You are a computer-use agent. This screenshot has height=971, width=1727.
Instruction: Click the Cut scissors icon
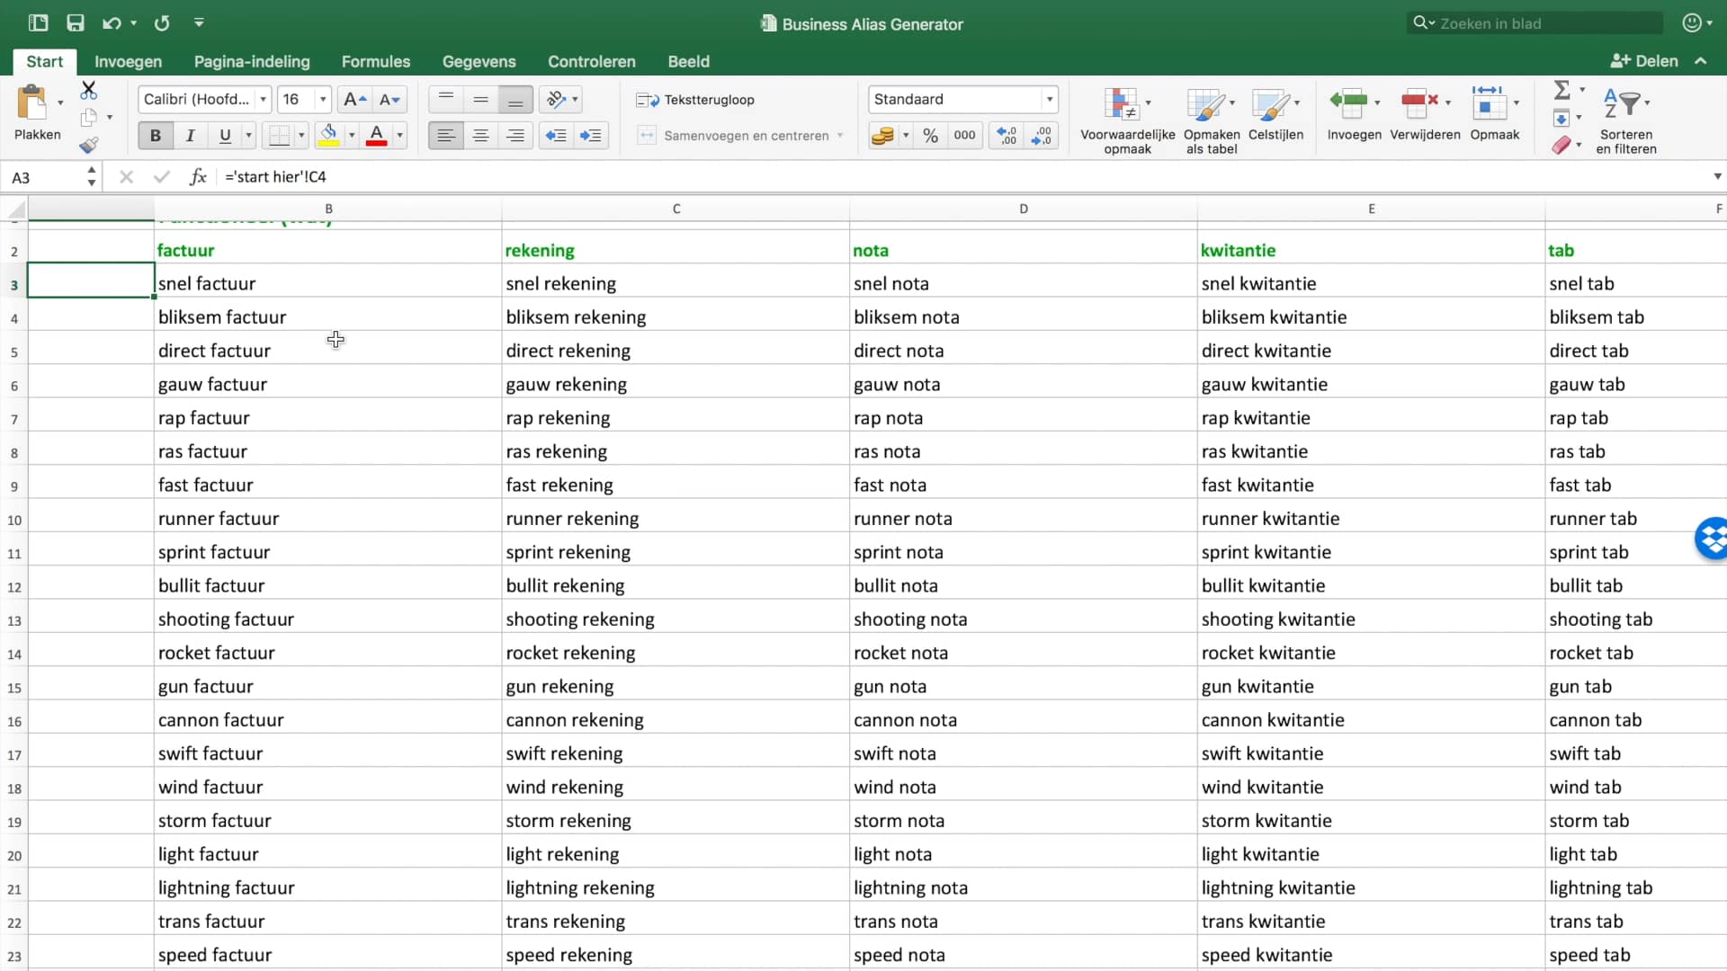point(88,90)
